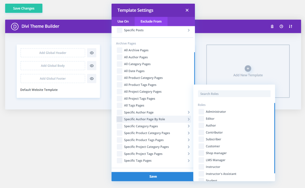Viewport: 305px width, 188px height.
Task: Open the history clock icon
Action: (281, 27)
